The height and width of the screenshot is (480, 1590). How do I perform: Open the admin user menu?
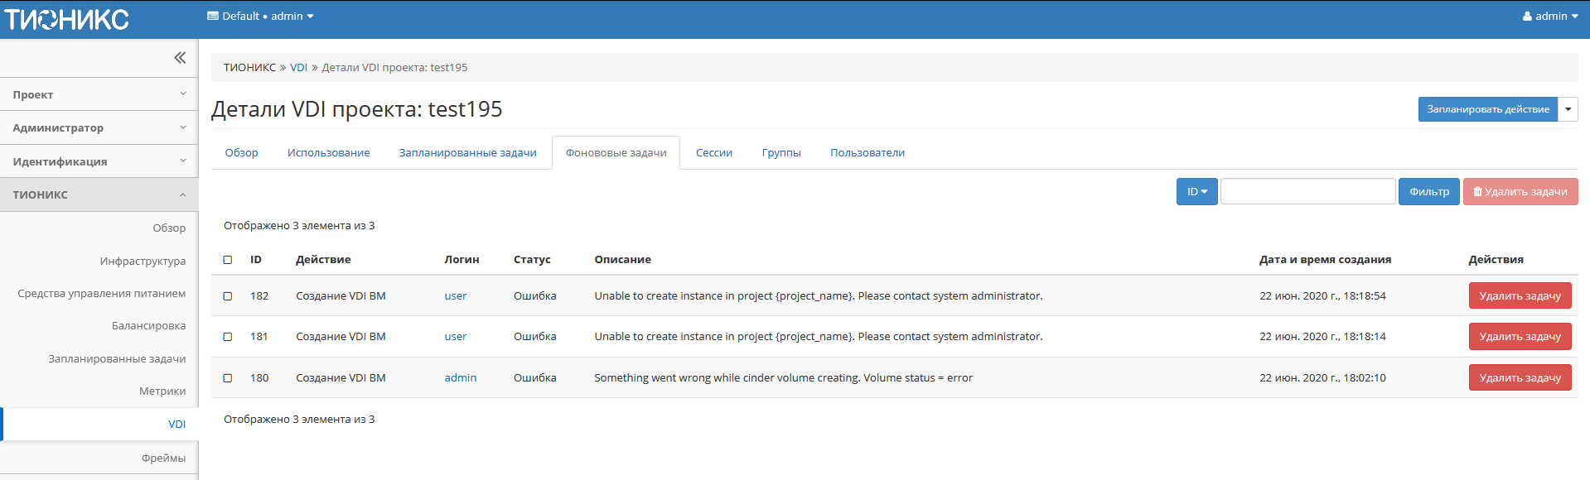click(1549, 17)
